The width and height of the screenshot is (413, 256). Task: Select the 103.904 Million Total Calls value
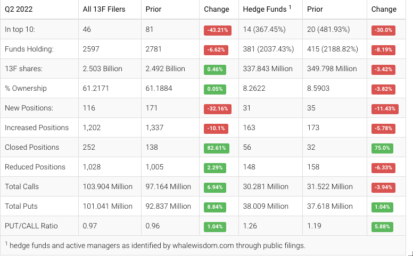click(108, 186)
